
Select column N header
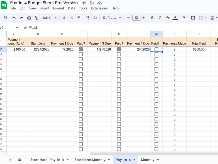point(175,34)
